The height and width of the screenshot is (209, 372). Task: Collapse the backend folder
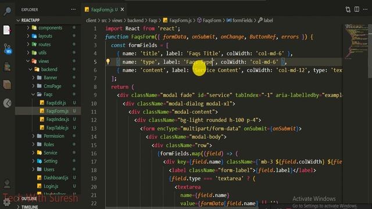point(30,70)
